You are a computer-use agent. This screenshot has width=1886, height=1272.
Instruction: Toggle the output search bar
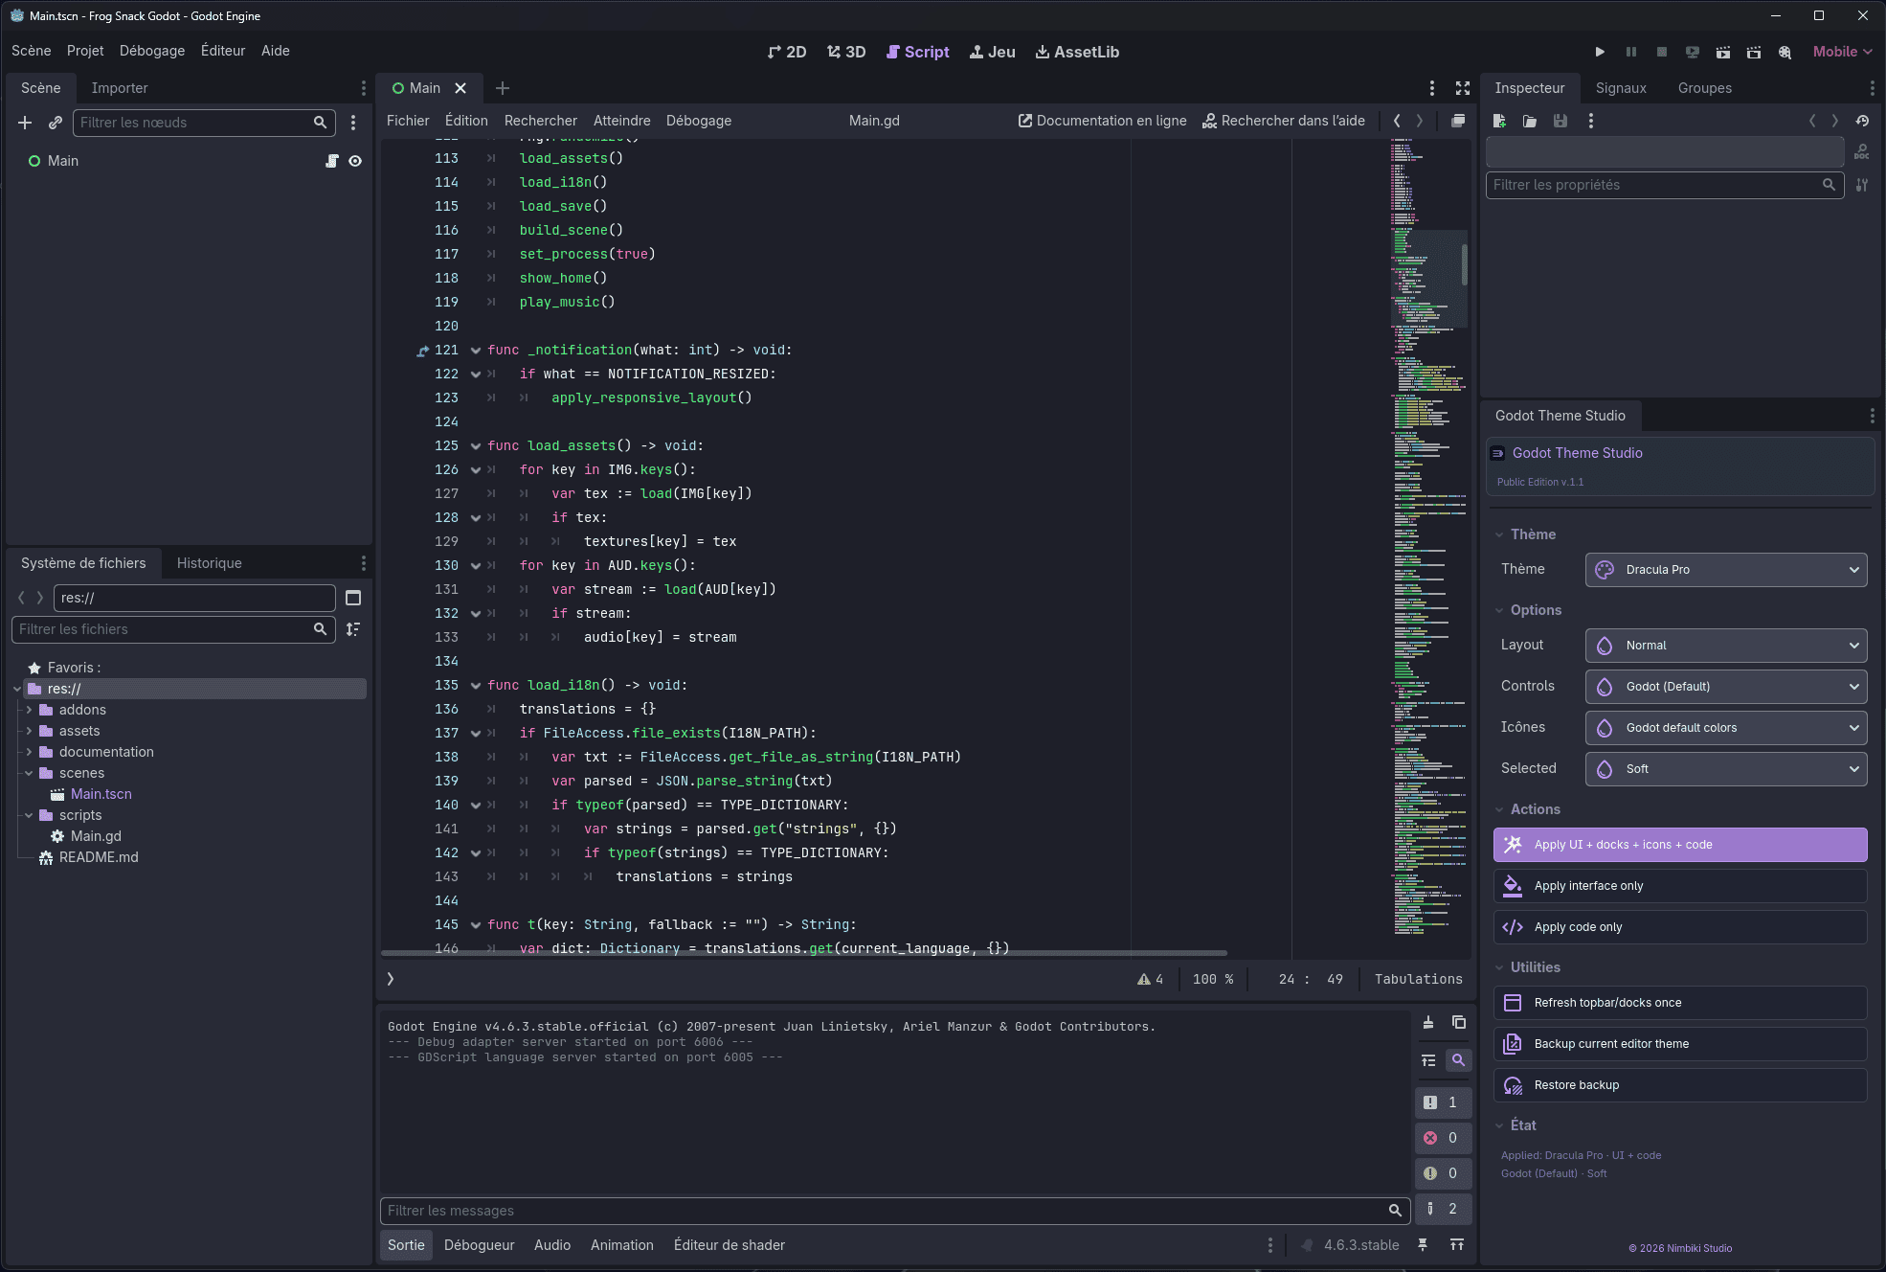(x=1458, y=1060)
